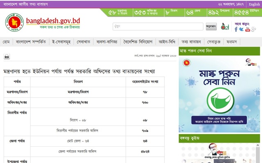Open the Twitter social link
The image size is (262, 163).
[242, 30]
